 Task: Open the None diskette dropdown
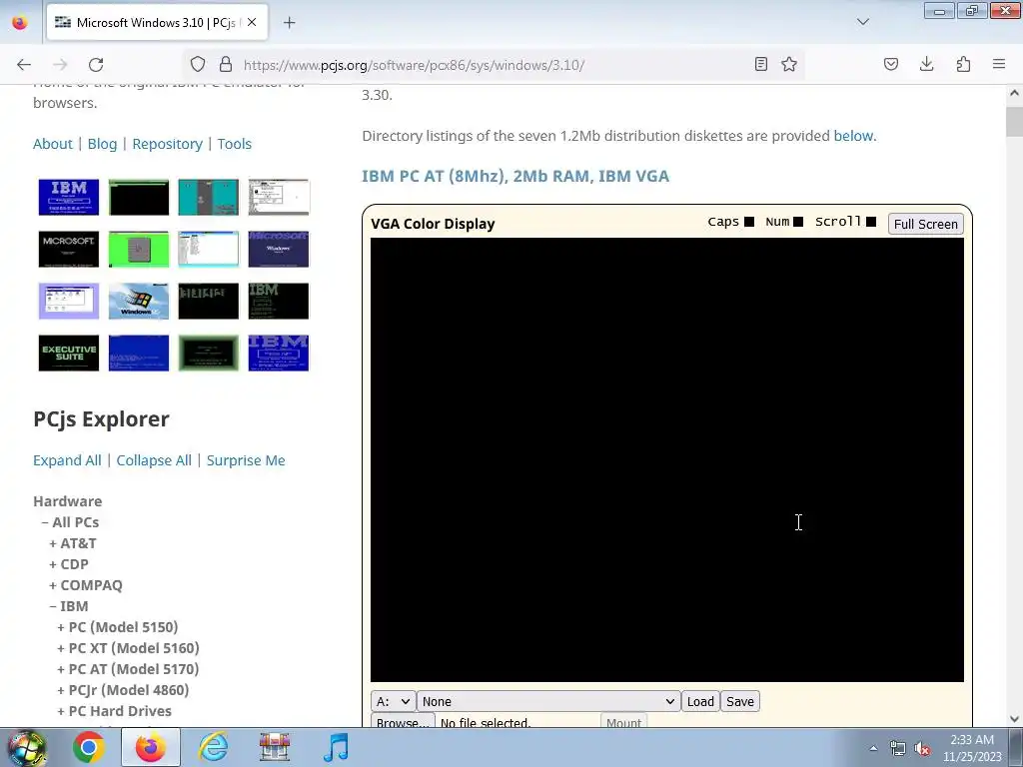tap(548, 701)
